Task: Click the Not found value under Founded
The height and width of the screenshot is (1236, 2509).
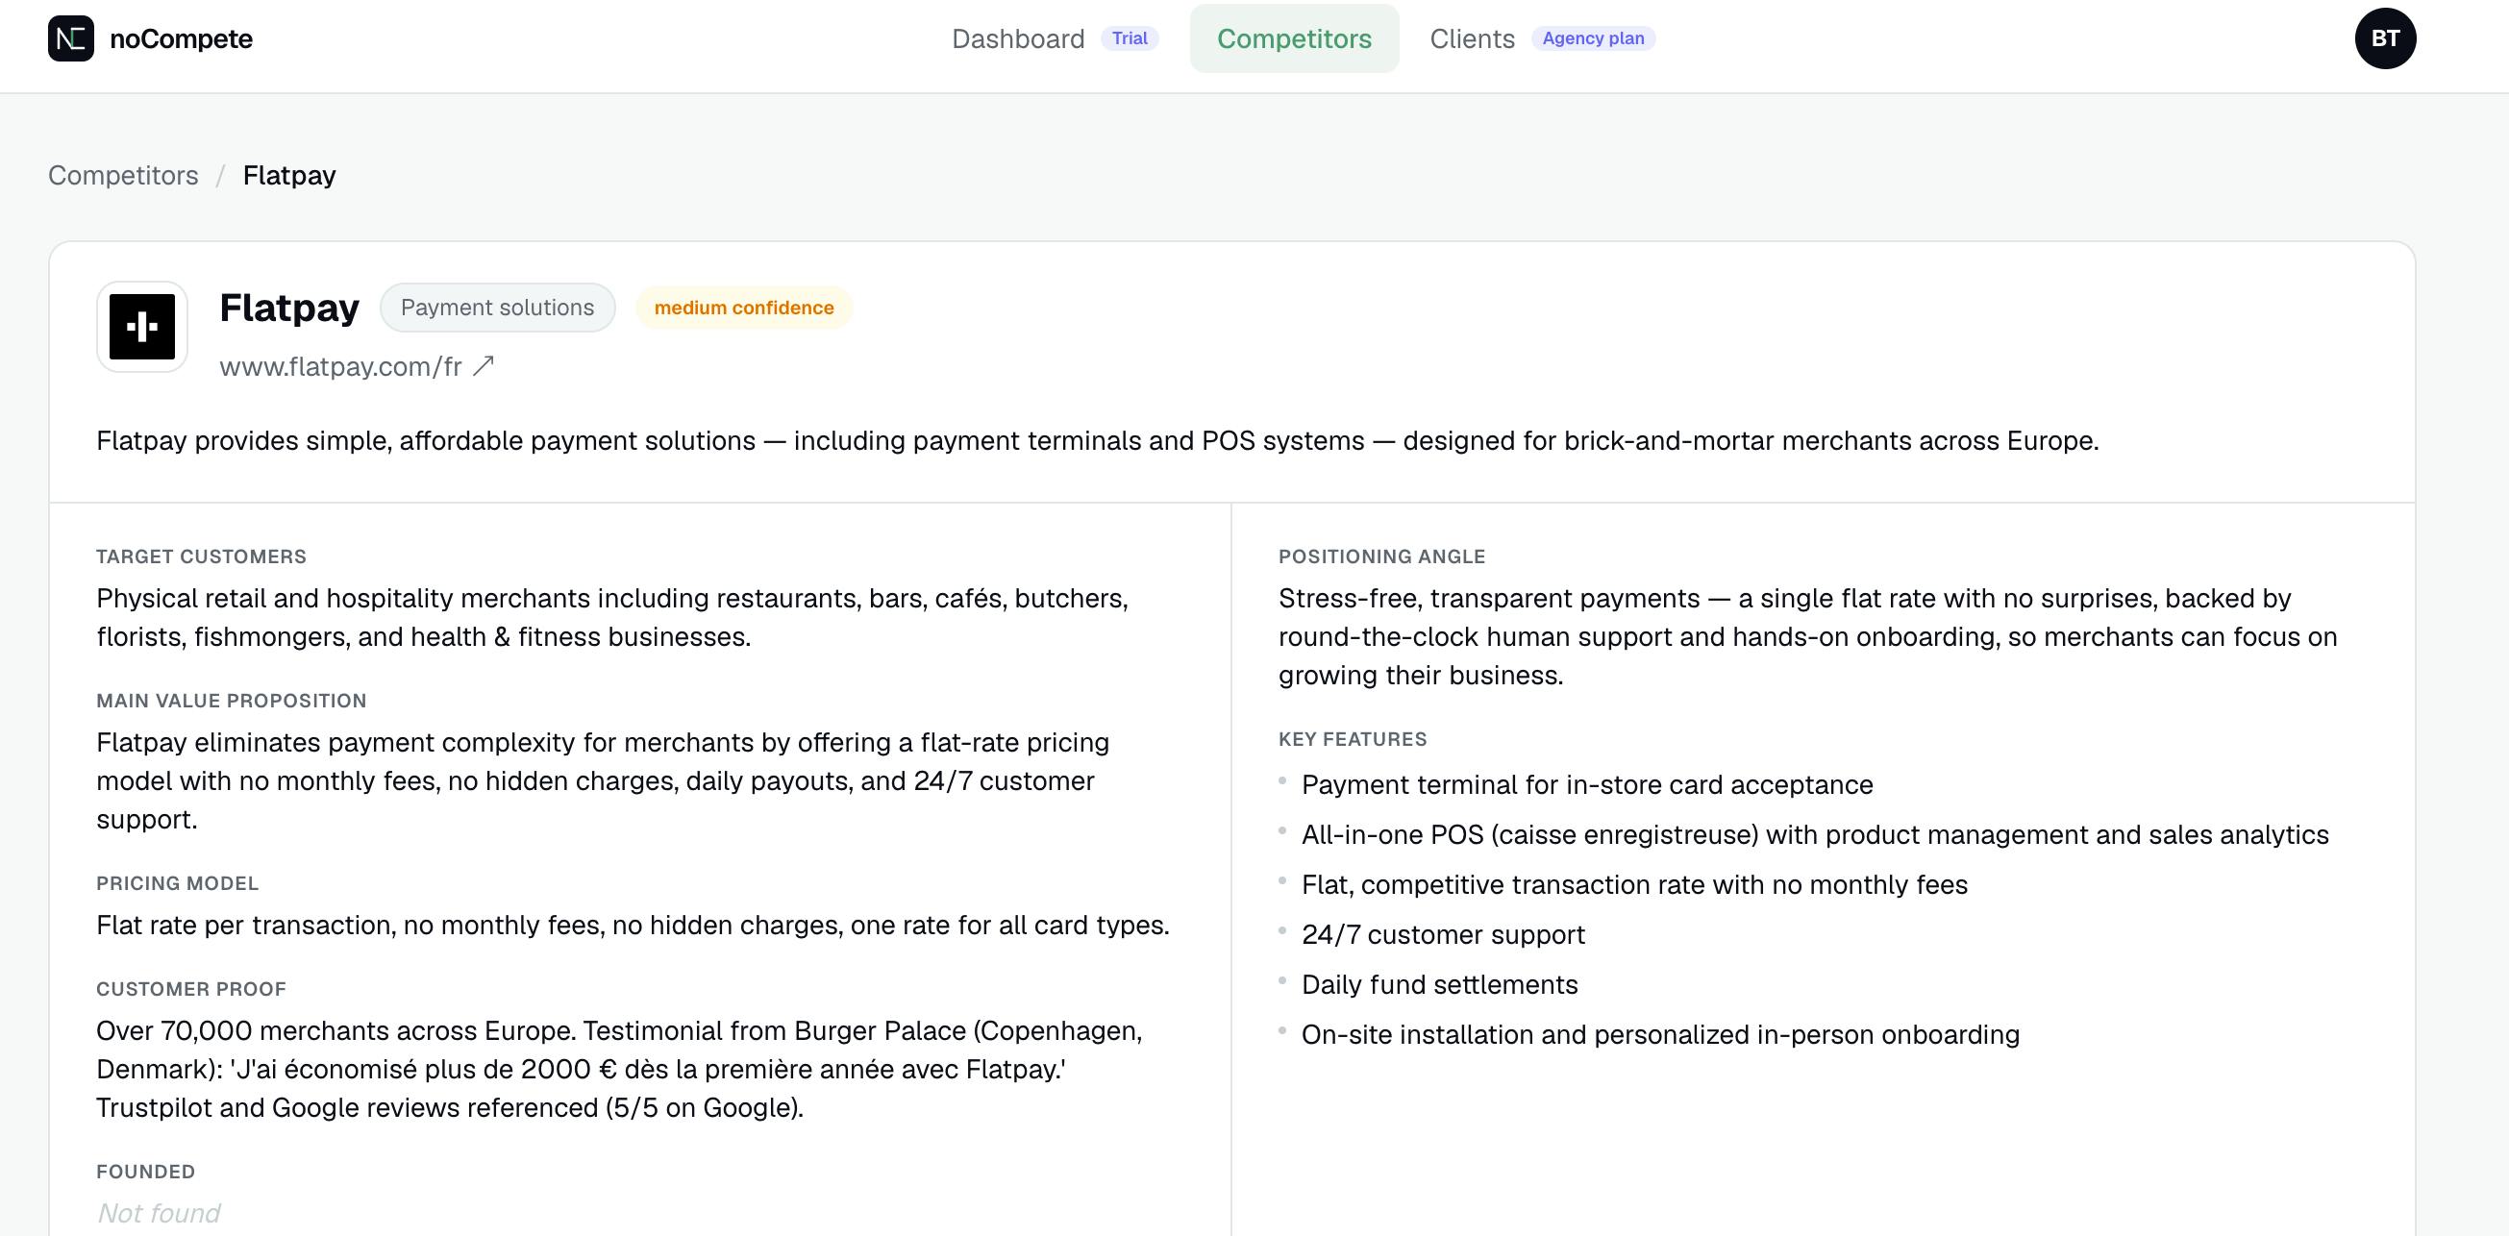Action: (x=159, y=1214)
